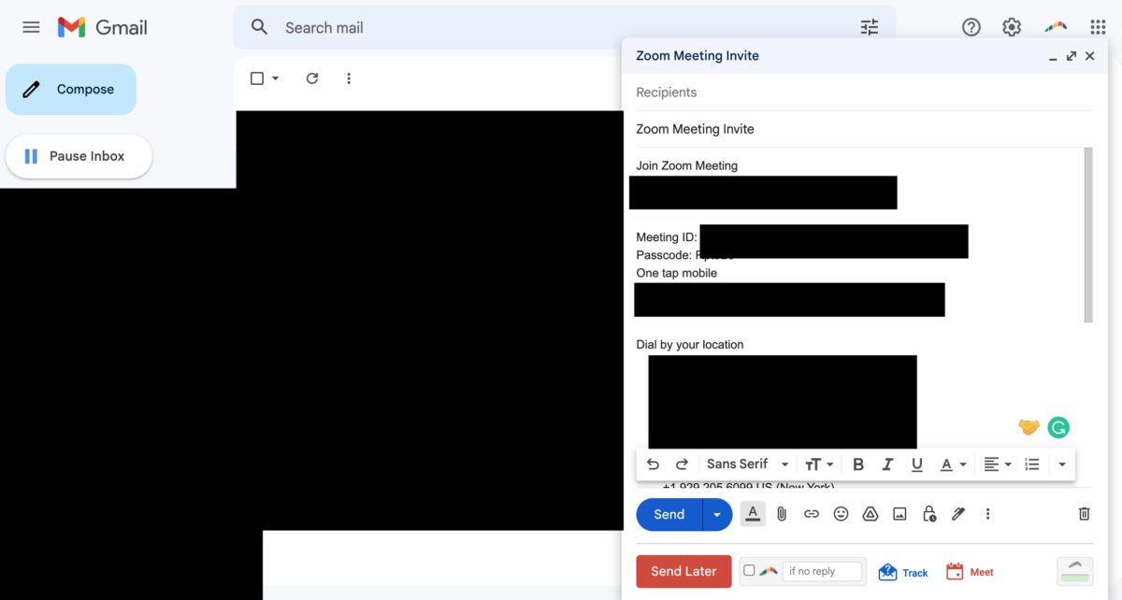This screenshot has height=600, width=1122.
Task: Minimize the Zoom Meeting Invite compose window
Action: pyautogui.click(x=1053, y=57)
